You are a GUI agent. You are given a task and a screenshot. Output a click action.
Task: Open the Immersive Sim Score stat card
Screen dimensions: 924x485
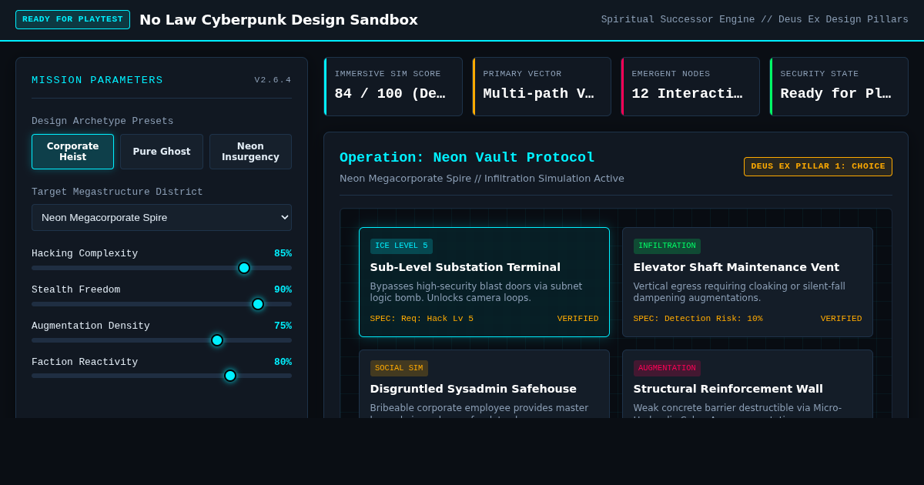pyautogui.click(x=393, y=86)
